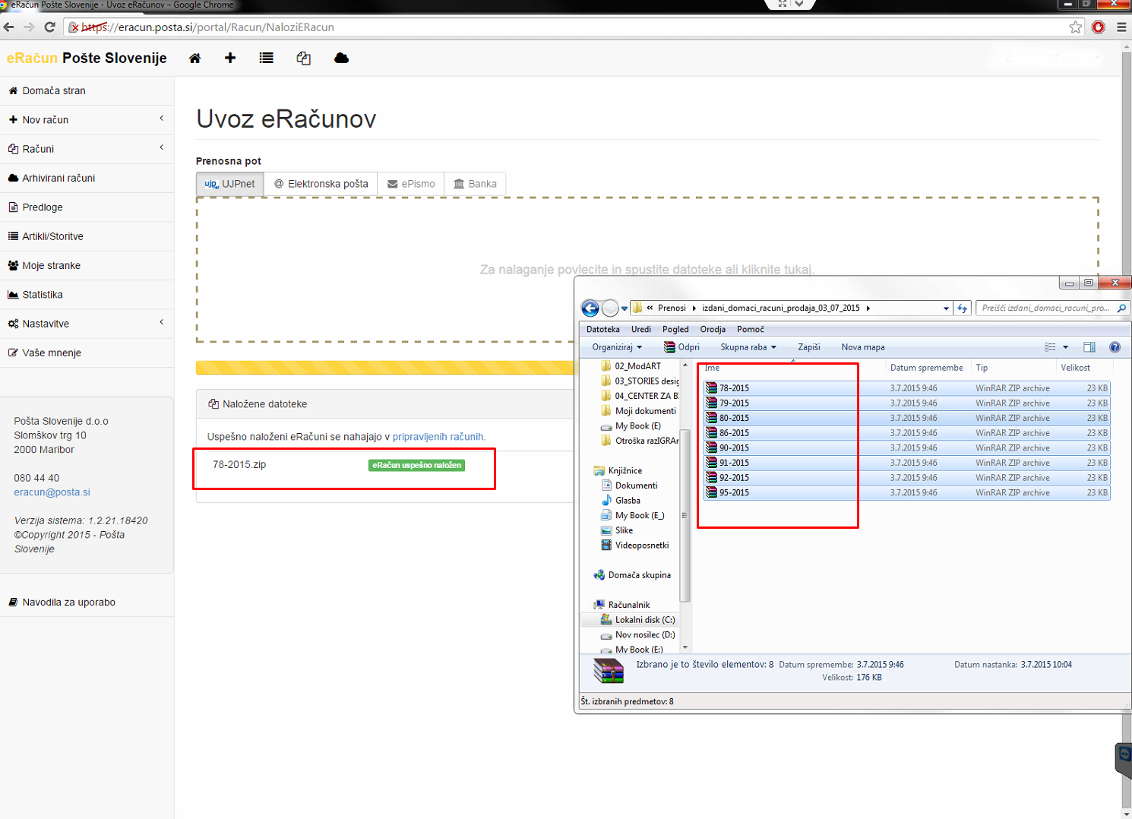This screenshot has width=1132, height=819.
Task: Select the 79-2015 zip archive
Action: (906, 403)
